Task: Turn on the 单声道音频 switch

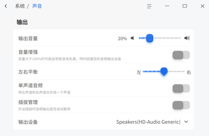Action: (x=181, y=88)
